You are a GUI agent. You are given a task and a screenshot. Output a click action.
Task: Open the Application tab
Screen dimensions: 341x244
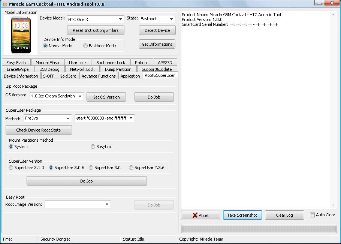pyautogui.click(x=130, y=76)
